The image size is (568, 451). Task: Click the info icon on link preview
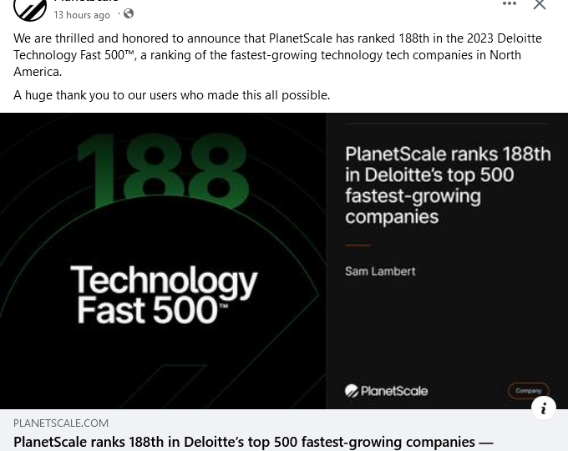[x=544, y=408]
